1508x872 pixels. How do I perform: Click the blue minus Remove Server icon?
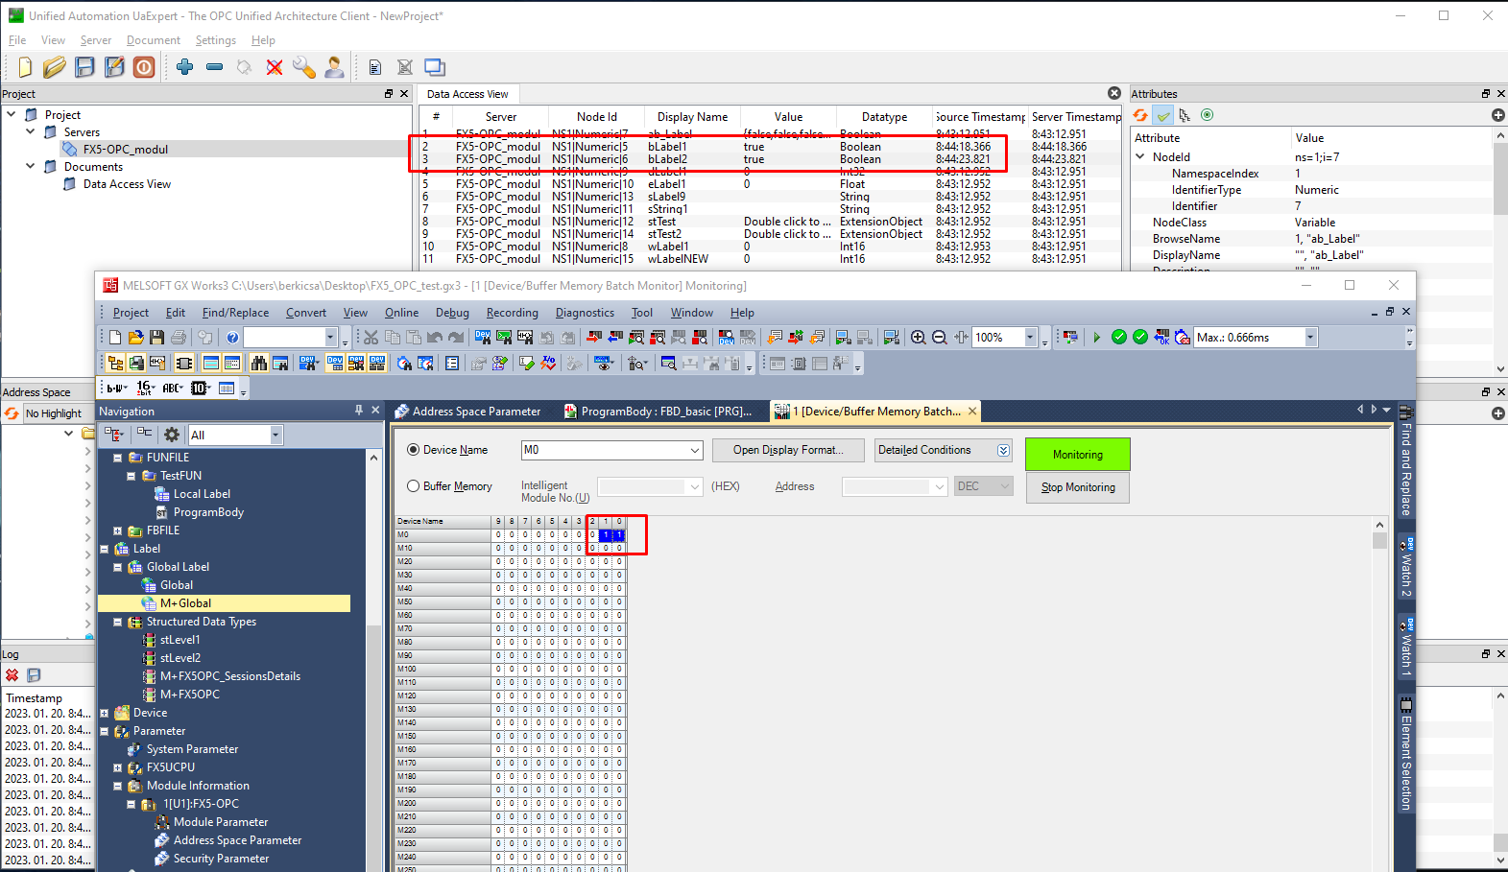coord(215,67)
